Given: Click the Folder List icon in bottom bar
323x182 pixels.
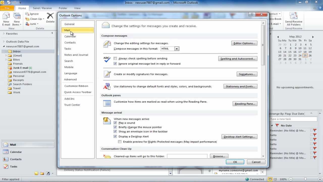Looking at the screenshot, I should click(42, 173).
